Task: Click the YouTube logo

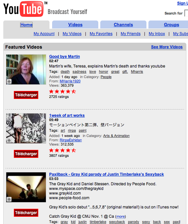Action: tap(23, 9)
